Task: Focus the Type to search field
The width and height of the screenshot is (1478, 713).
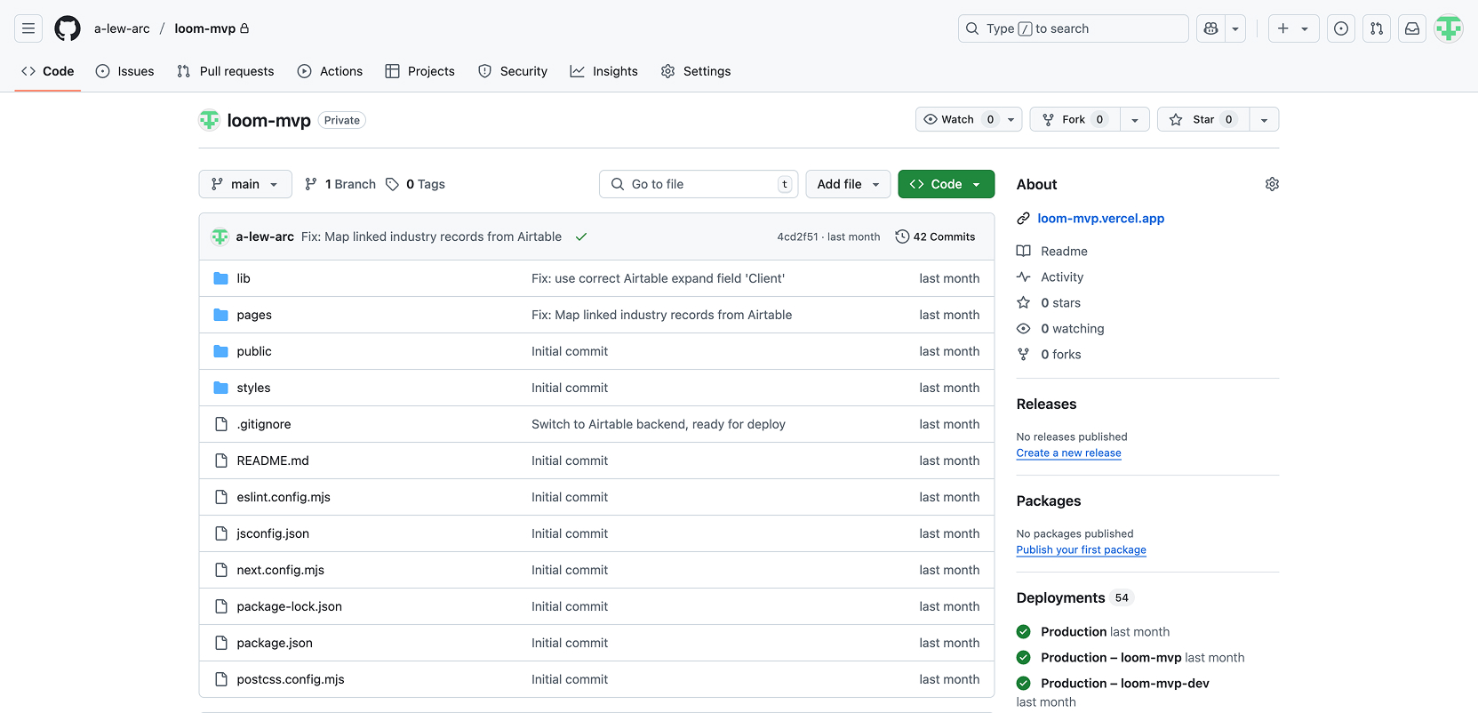Action: click(x=1073, y=28)
